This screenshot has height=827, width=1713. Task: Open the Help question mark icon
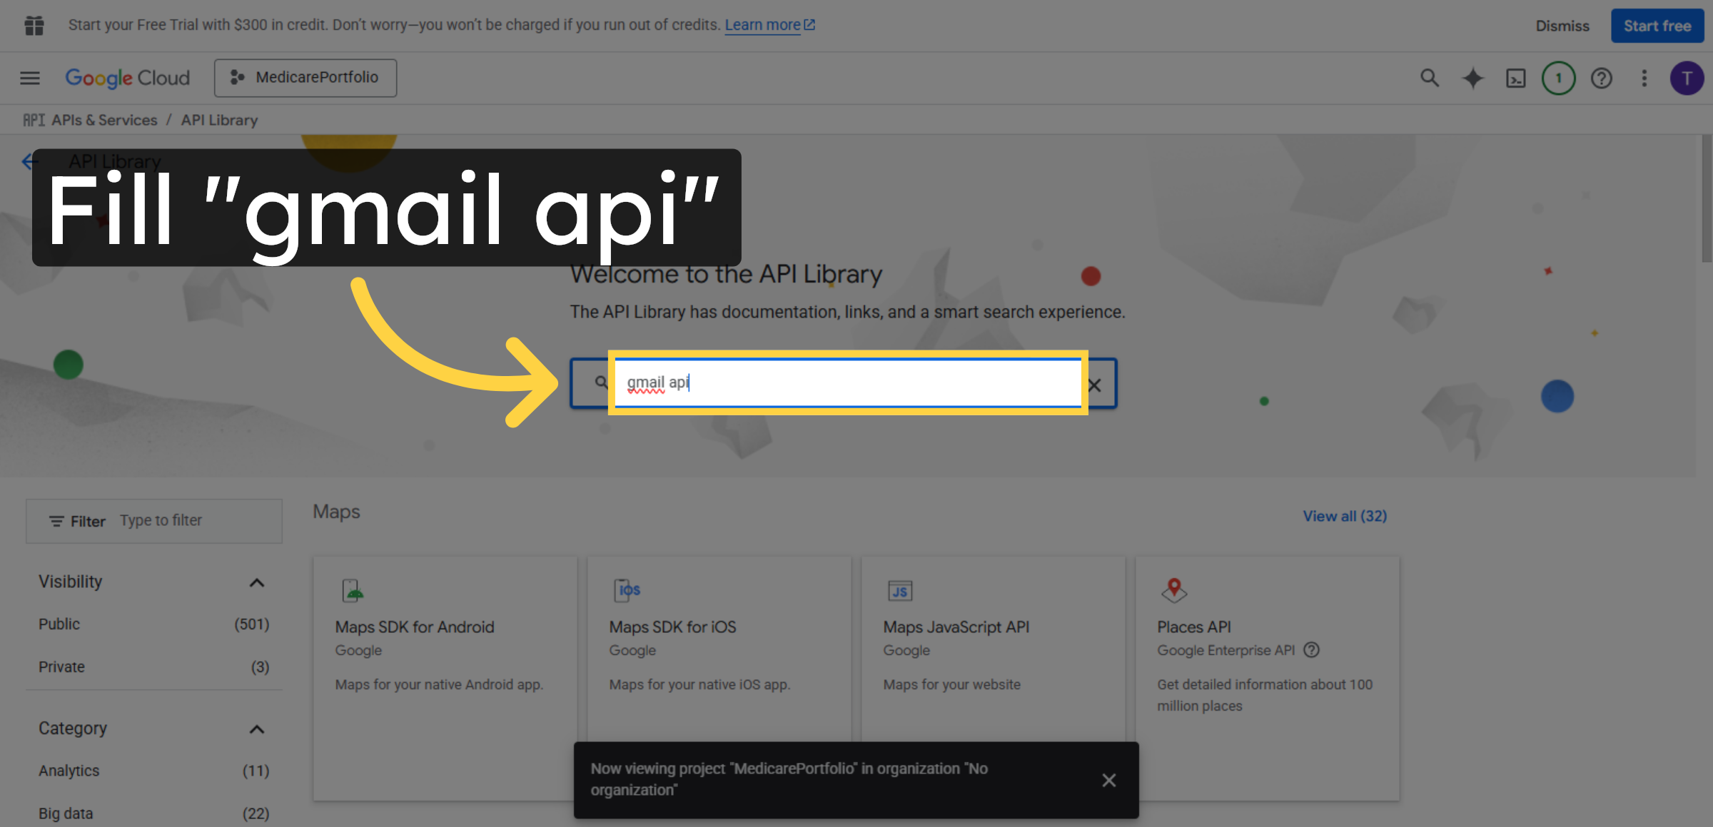1601,78
